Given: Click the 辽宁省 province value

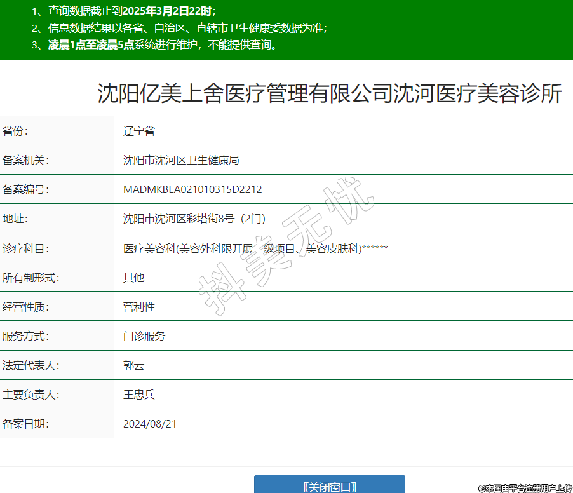Looking at the screenshot, I should point(139,132).
